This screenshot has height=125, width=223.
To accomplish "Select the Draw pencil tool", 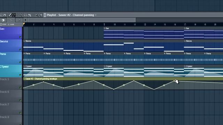I will pyautogui.click(x=10, y=15).
